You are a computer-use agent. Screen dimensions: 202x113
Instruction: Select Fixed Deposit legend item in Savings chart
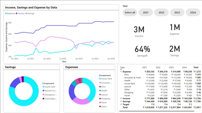point(50,99)
